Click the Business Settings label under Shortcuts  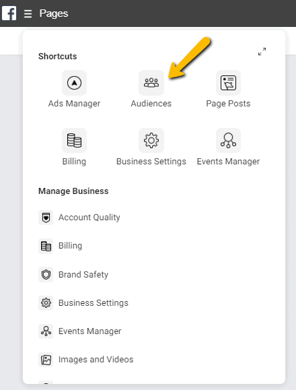coord(151,162)
